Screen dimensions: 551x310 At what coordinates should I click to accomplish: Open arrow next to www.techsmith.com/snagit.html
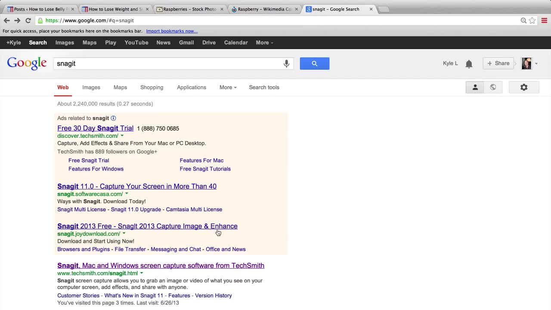pyautogui.click(x=142, y=273)
